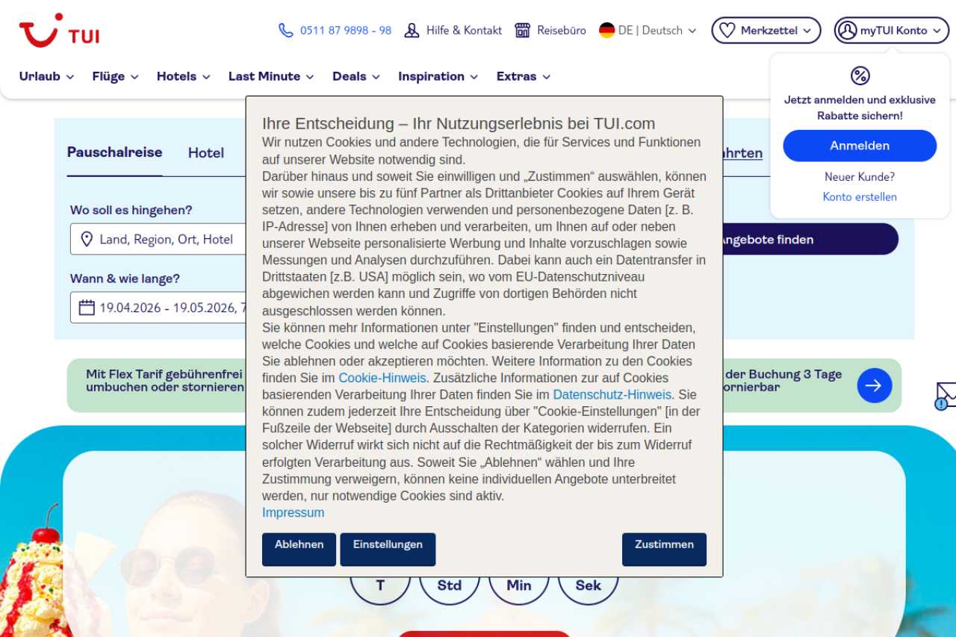Click the T days countdown circle
Screen dimensions: 956x637
[380, 585]
